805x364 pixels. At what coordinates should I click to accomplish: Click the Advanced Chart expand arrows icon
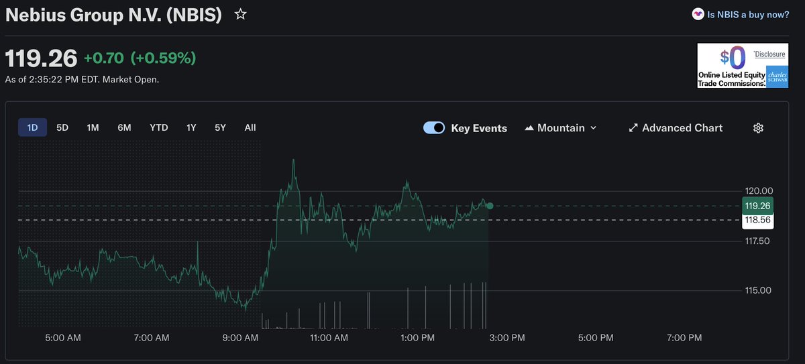click(633, 128)
